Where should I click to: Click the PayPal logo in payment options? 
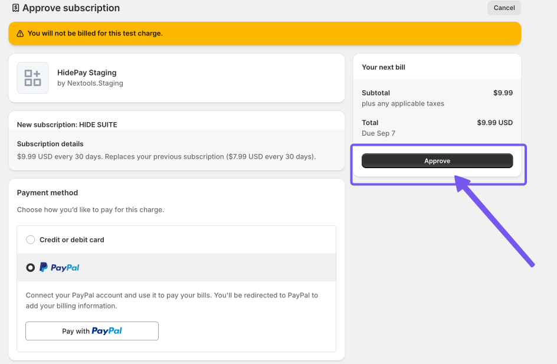pos(60,268)
